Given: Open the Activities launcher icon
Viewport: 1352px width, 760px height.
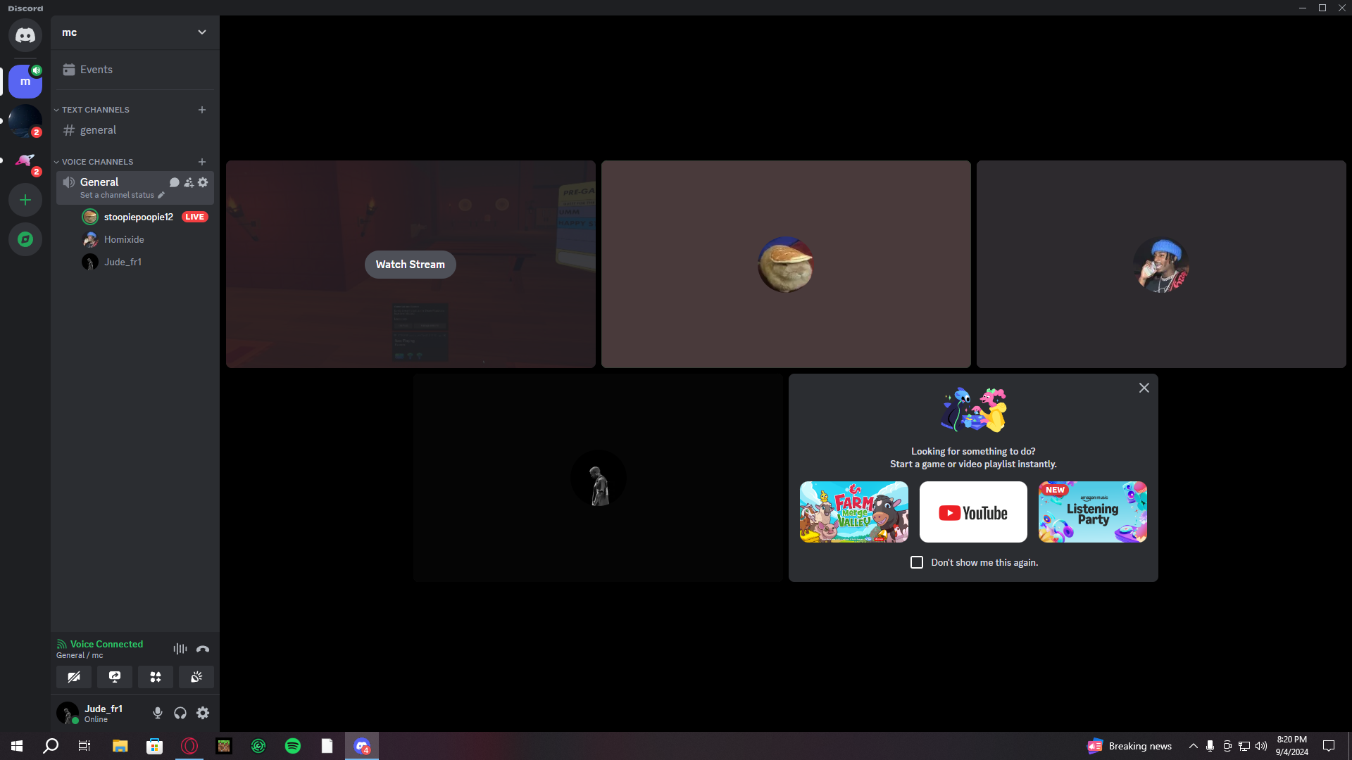Looking at the screenshot, I should tap(156, 677).
